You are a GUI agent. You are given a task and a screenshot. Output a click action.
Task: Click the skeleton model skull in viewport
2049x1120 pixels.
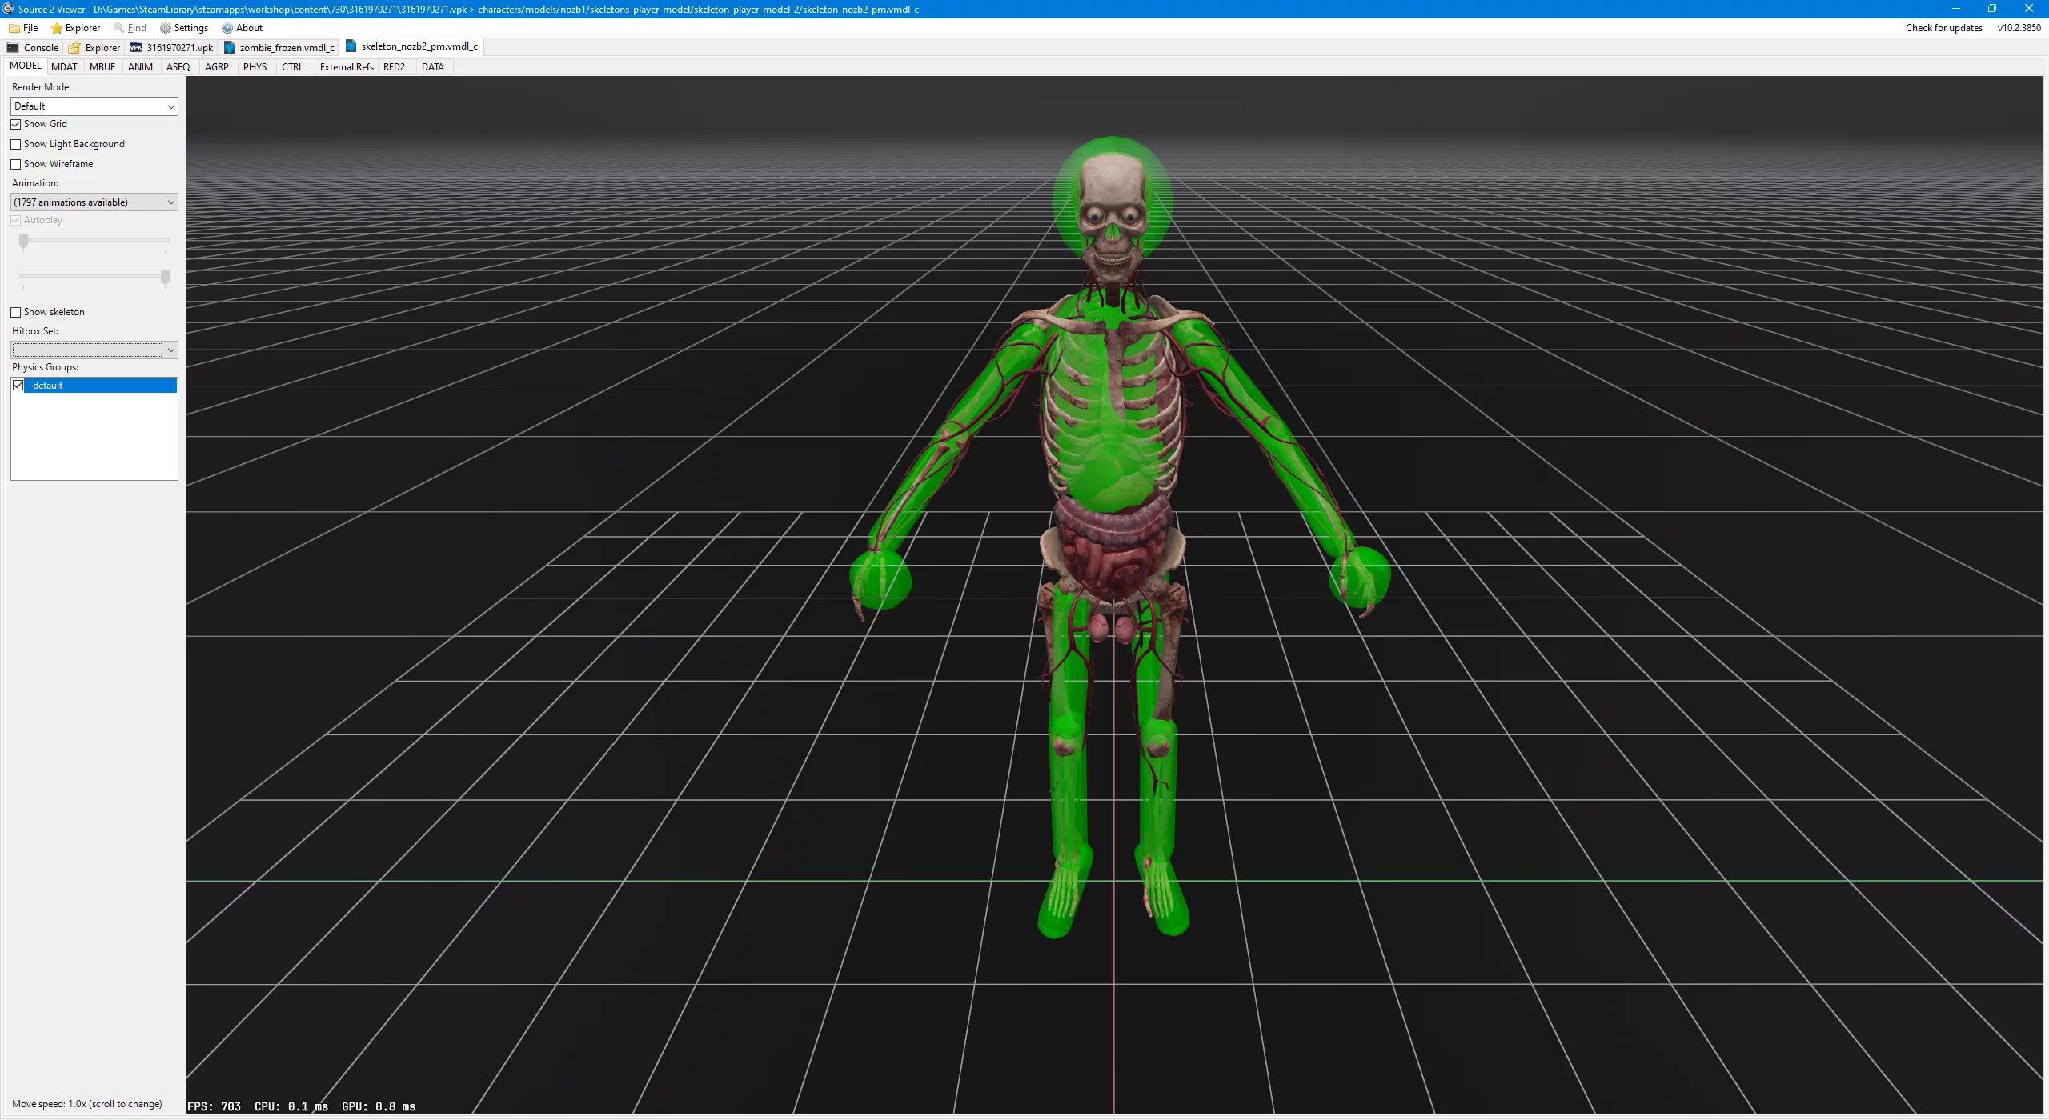[x=1113, y=216]
